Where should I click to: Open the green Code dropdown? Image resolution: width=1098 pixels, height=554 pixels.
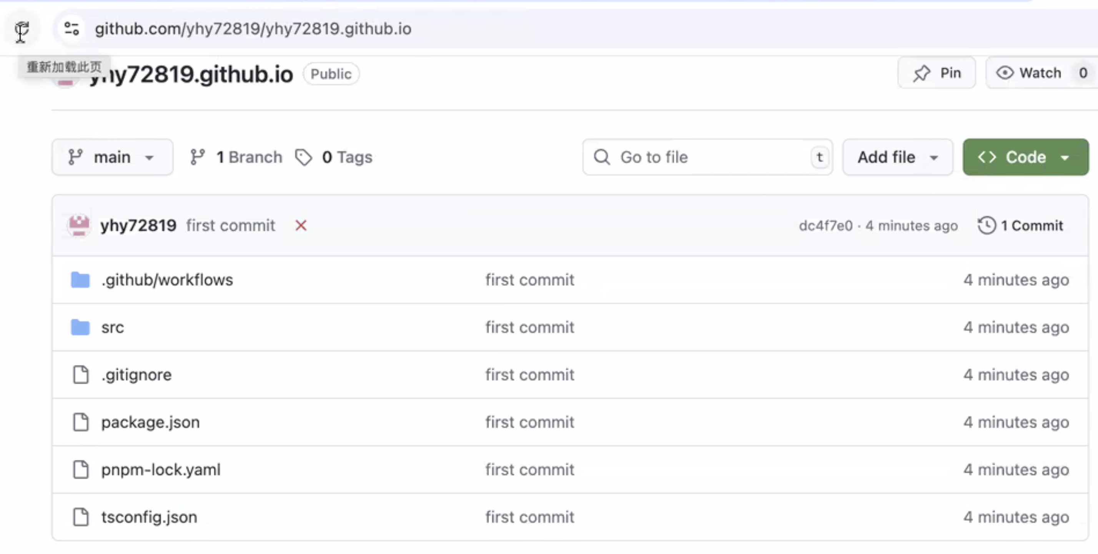[1026, 157]
